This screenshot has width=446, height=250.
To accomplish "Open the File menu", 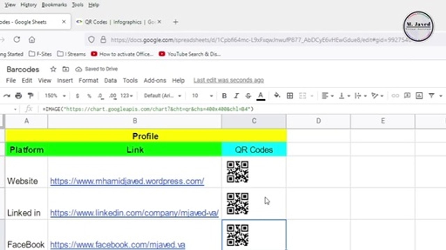I will (11, 80).
